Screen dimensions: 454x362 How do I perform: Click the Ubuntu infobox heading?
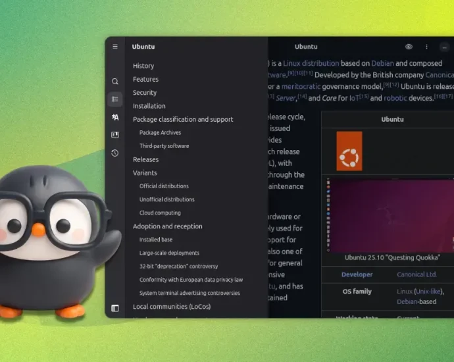(x=392, y=119)
